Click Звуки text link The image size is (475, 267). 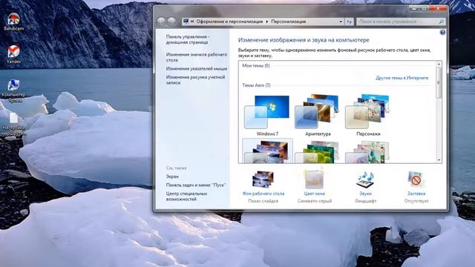[x=365, y=194]
